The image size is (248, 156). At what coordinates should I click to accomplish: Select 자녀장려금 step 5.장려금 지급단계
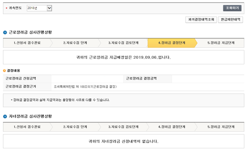tap(221, 127)
